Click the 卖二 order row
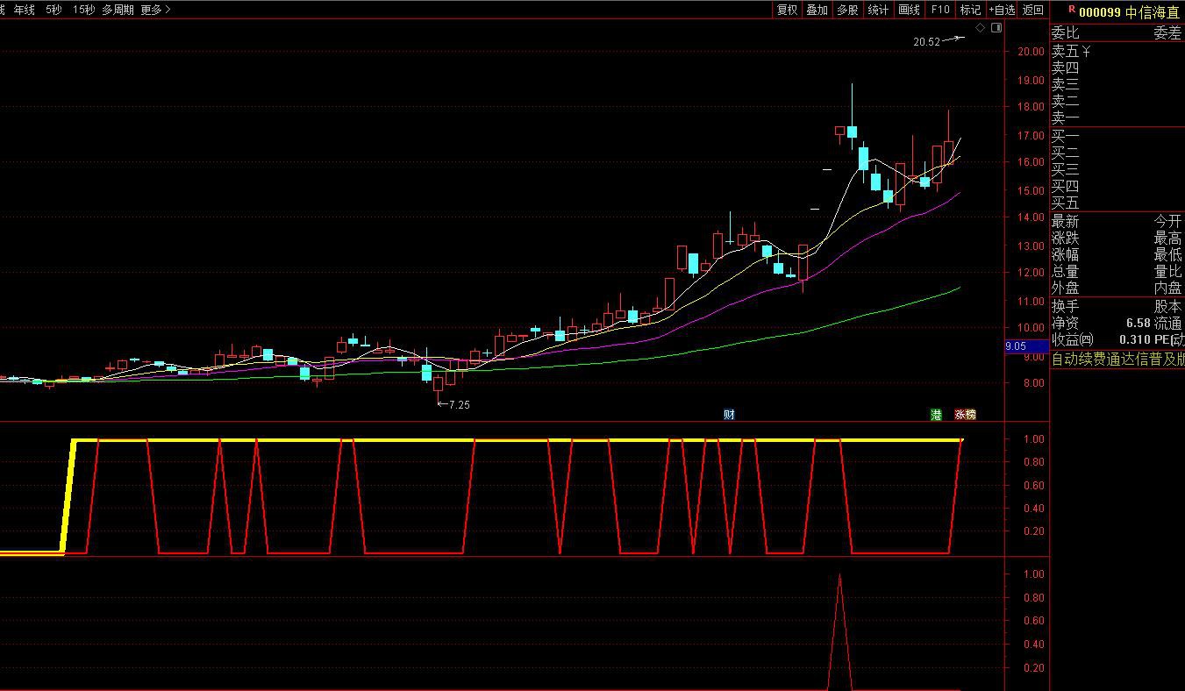The image size is (1185, 691). [x=1117, y=101]
